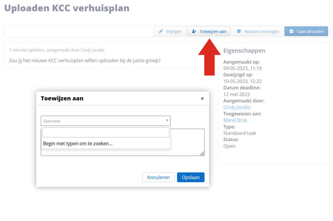Click the search field in the dropdown

click(106, 132)
